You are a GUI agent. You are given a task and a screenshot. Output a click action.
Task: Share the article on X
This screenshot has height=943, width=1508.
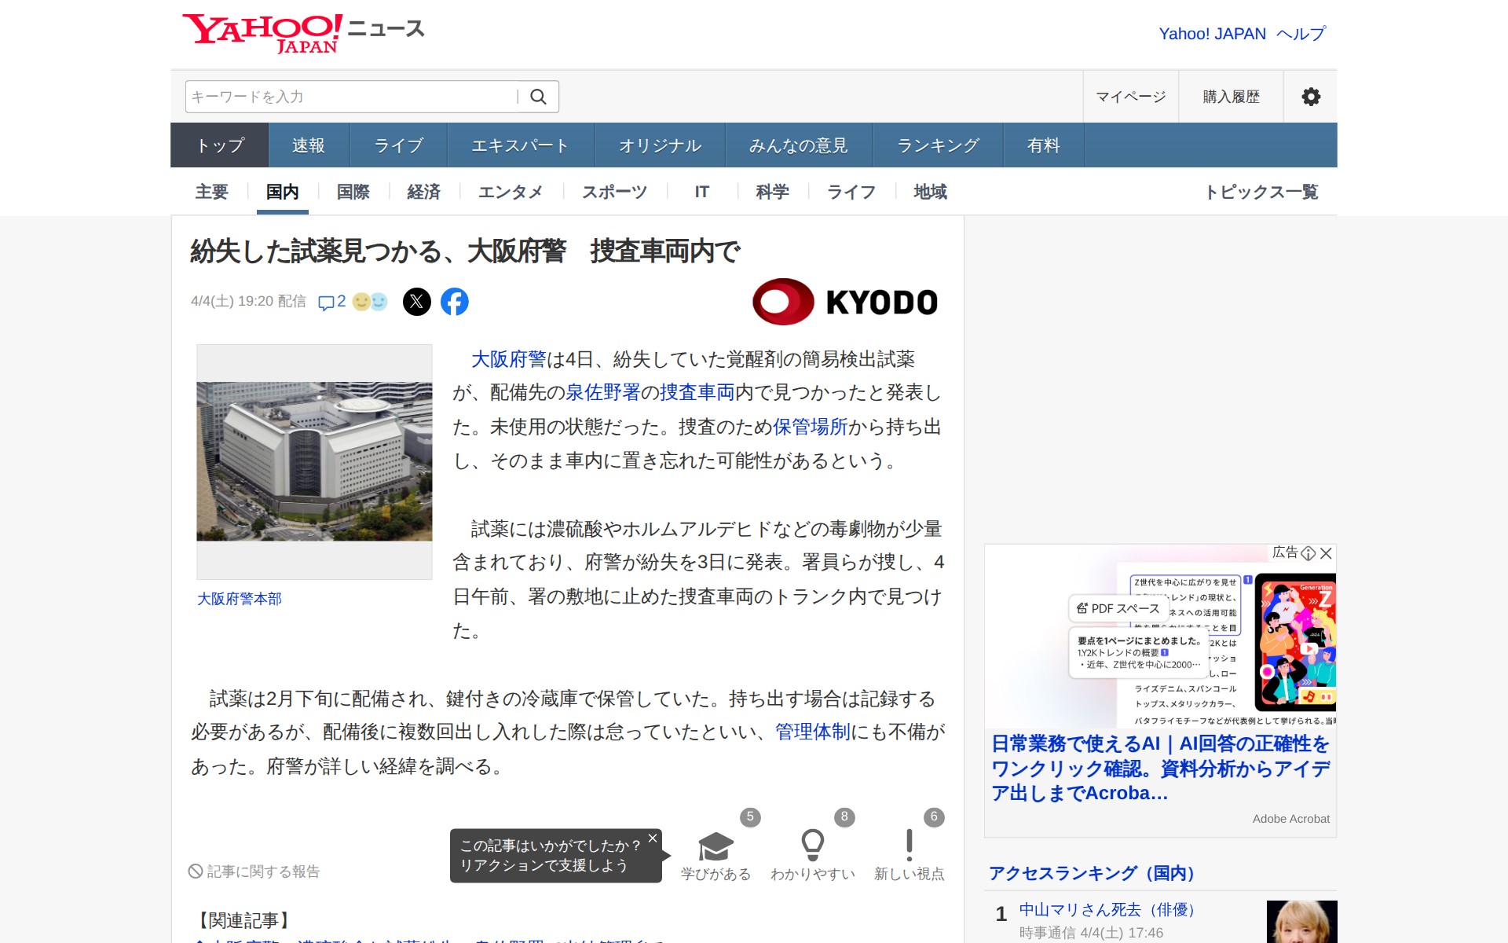click(416, 301)
